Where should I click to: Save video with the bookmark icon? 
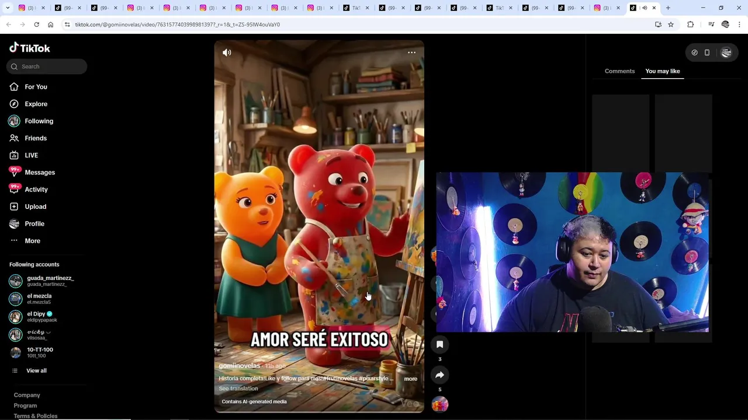[x=439, y=345]
